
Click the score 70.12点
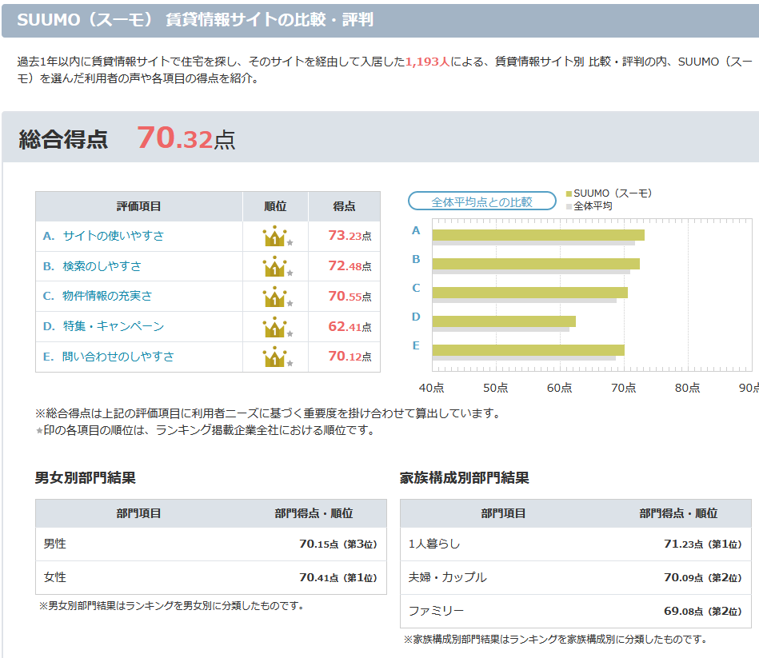coord(350,357)
